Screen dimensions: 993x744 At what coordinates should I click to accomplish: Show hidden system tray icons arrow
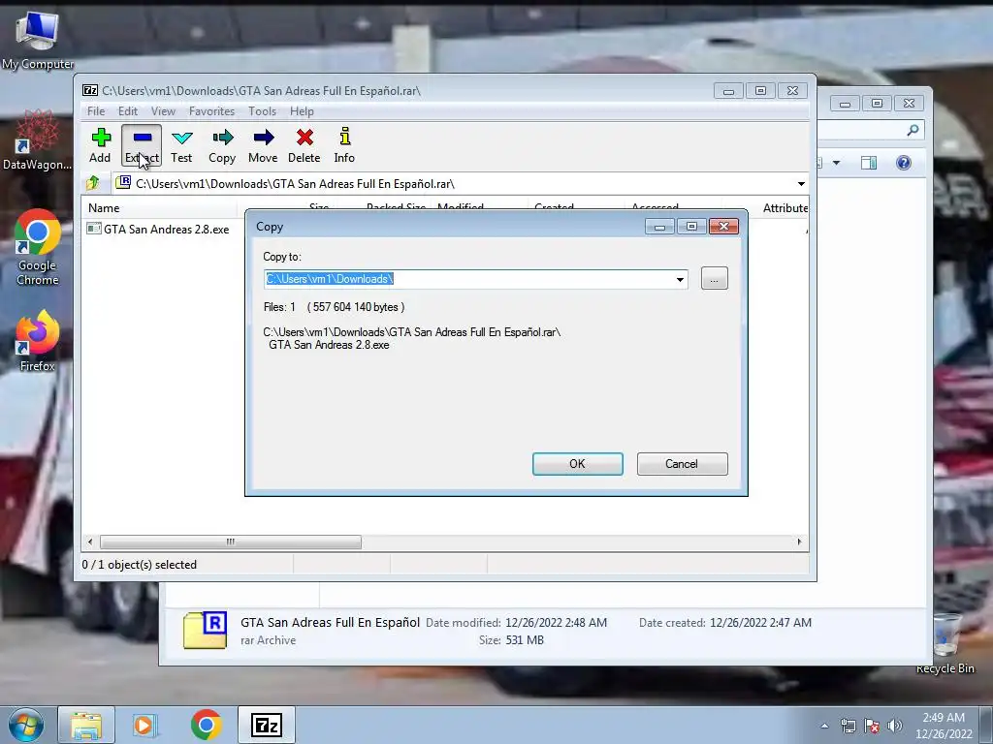coord(824,726)
